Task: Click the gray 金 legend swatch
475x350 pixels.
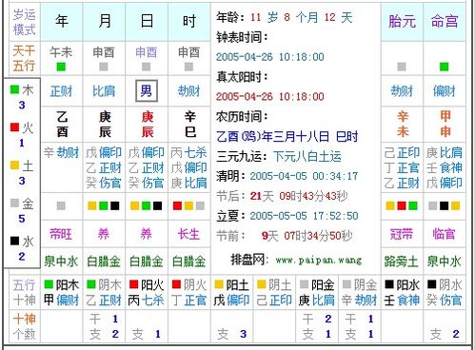Action: pos(14,203)
